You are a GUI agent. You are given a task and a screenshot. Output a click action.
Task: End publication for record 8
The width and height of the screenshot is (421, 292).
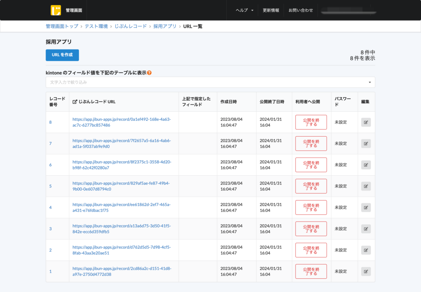click(311, 122)
